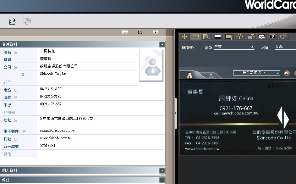This screenshot has height=184, width=296.
Task: Click the contact photo placeholder
Action: [x=151, y=65]
